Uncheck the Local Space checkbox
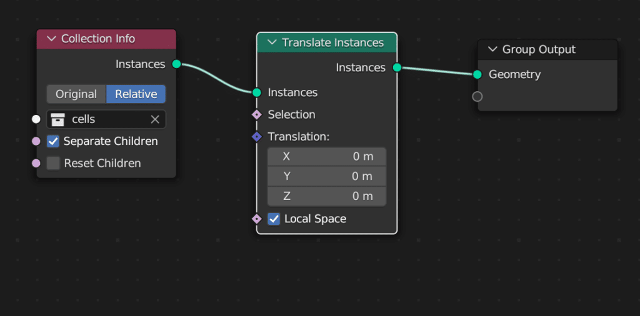This screenshot has width=640, height=316. (x=274, y=219)
